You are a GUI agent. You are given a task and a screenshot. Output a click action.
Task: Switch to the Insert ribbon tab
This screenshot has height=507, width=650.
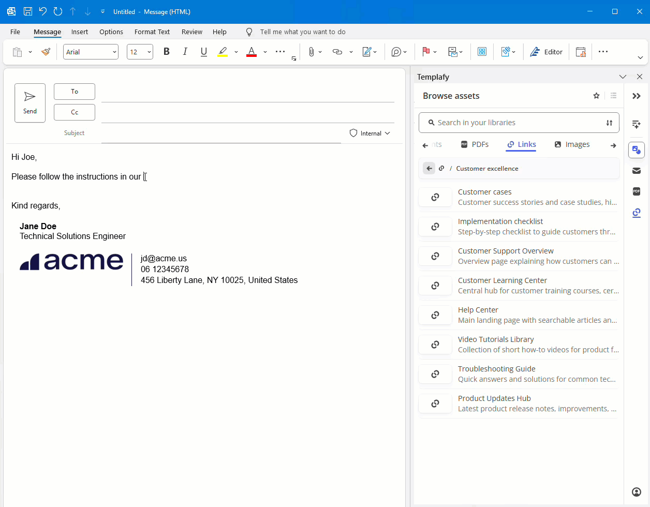80,32
